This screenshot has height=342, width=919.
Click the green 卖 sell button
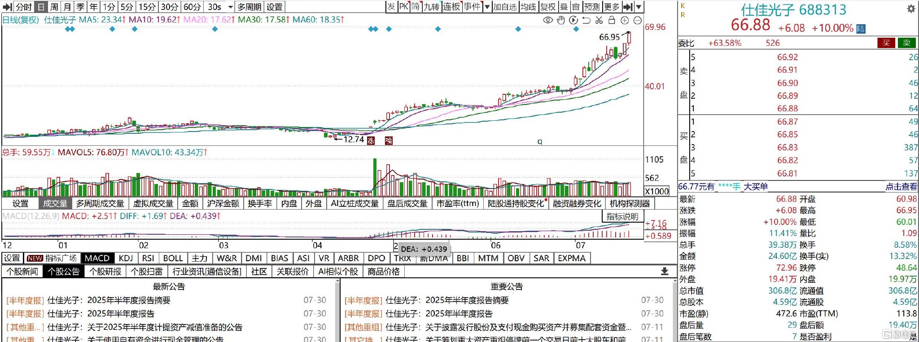click(x=906, y=43)
